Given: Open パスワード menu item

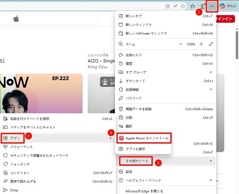Looking at the screenshot, I should coord(166,98).
